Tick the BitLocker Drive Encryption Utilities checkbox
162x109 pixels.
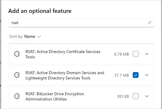[136, 96]
